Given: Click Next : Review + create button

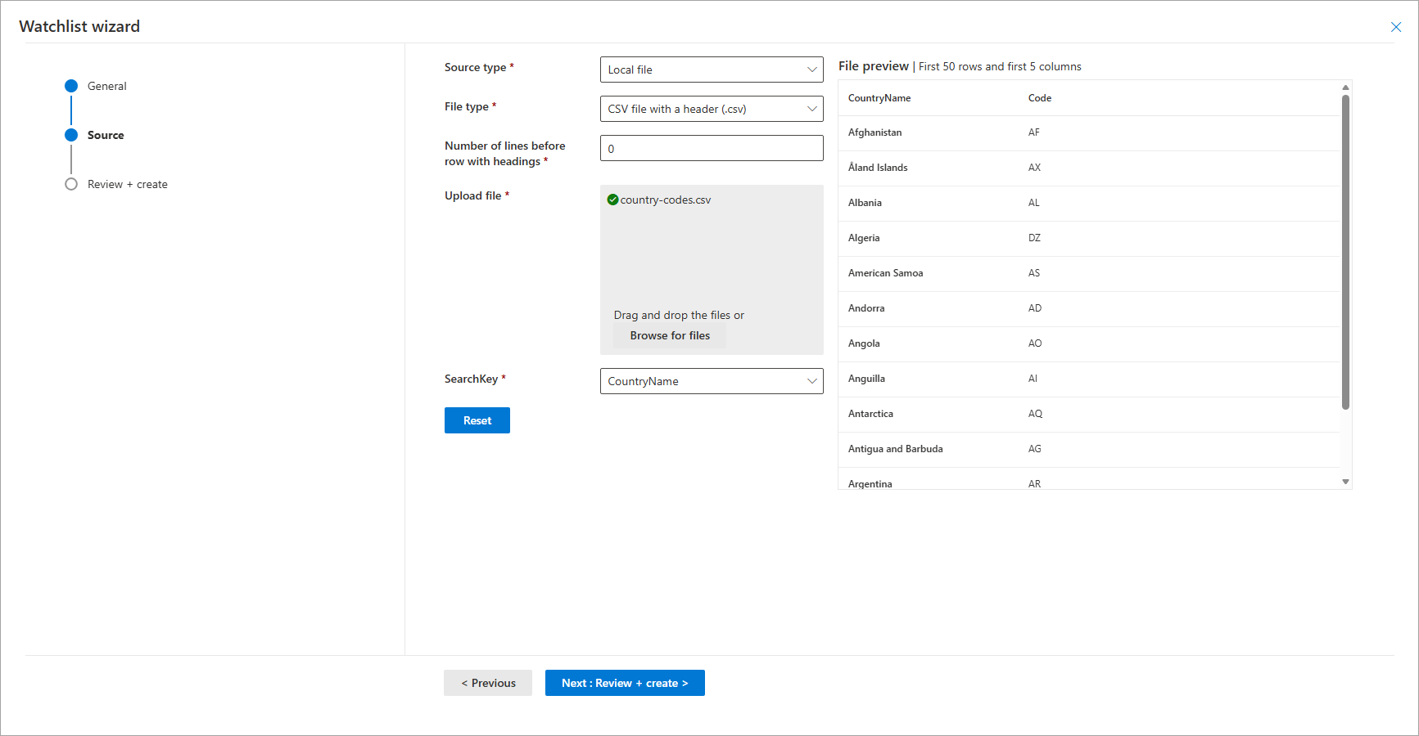Looking at the screenshot, I should click(x=625, y=683).
